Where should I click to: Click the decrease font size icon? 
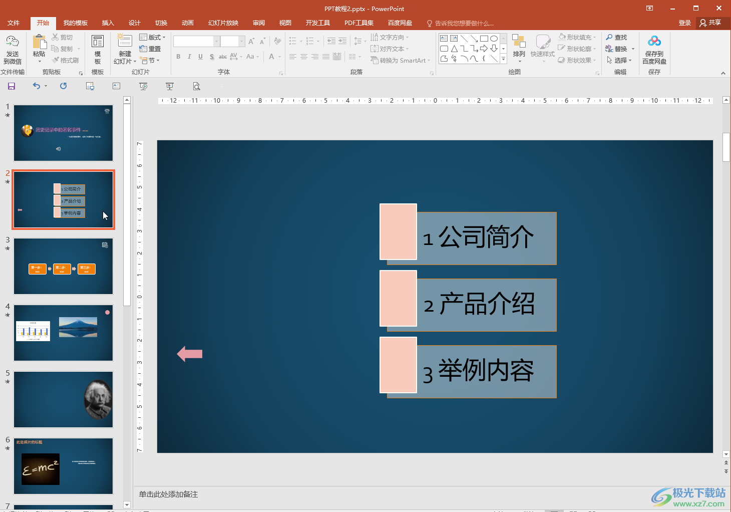point(262,41)
